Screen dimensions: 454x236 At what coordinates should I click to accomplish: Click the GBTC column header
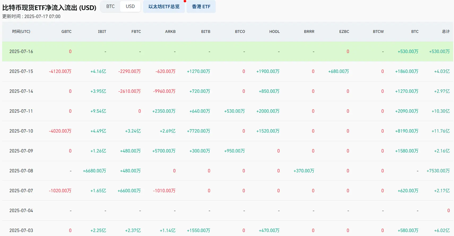pyautogui.click(x=67, y=32)
